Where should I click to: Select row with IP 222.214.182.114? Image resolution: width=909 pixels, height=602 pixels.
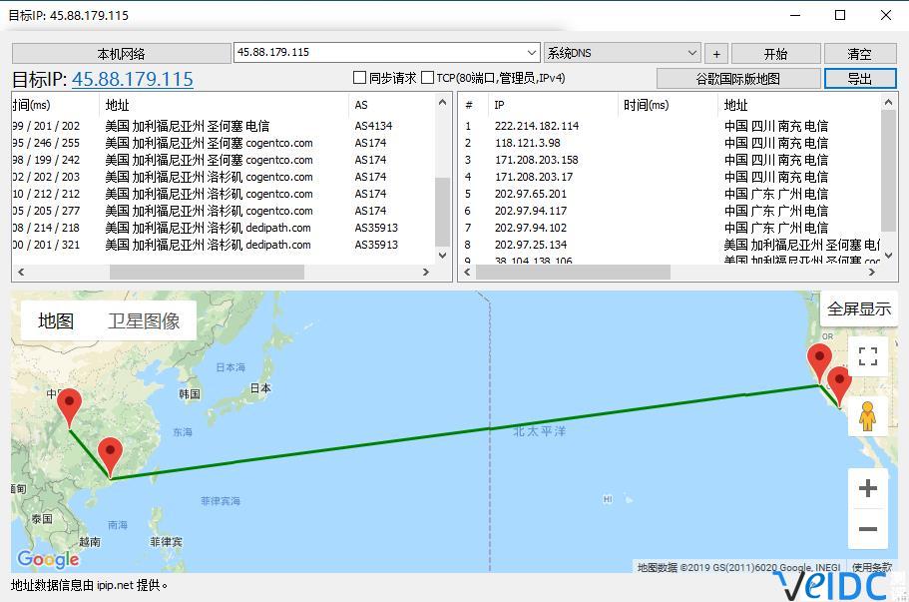[536, 126]
